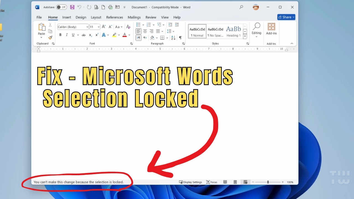Click the Bullets list icon
Screen dimensions: 354x199
pyautogui.click(x=139, y=25)
